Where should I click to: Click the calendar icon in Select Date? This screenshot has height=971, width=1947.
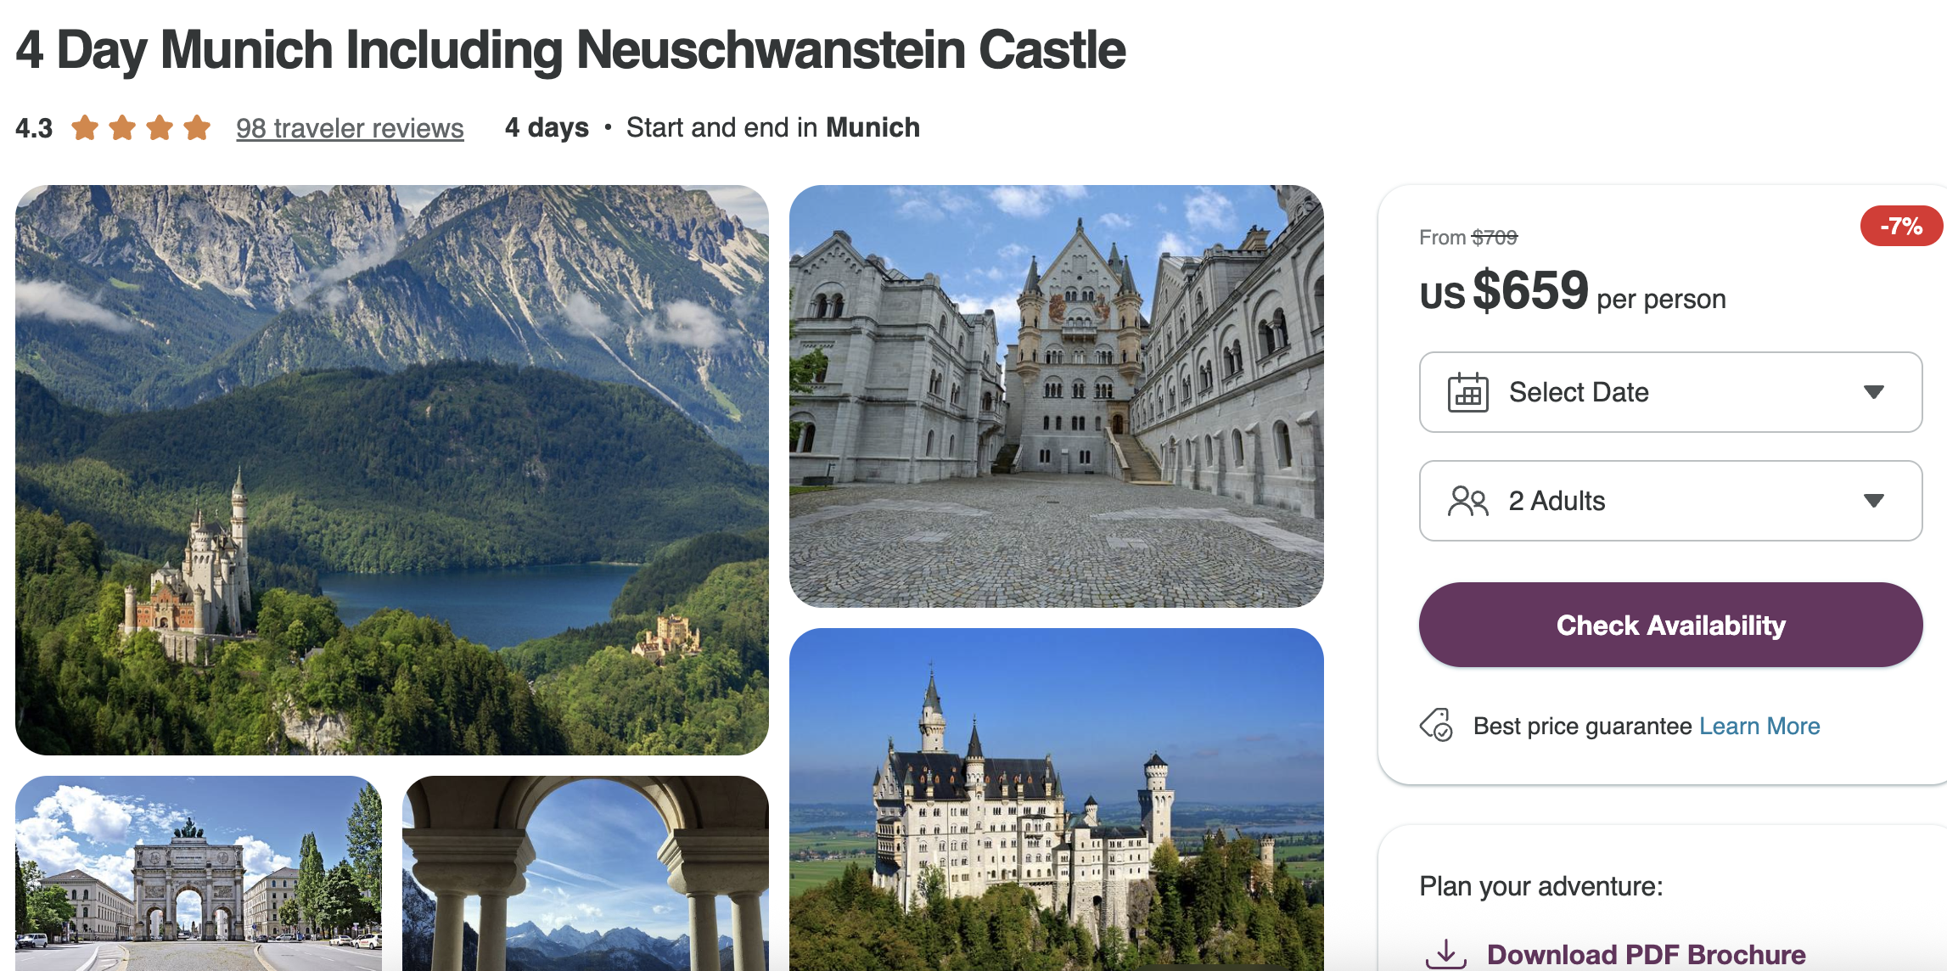pos(1467,393)
